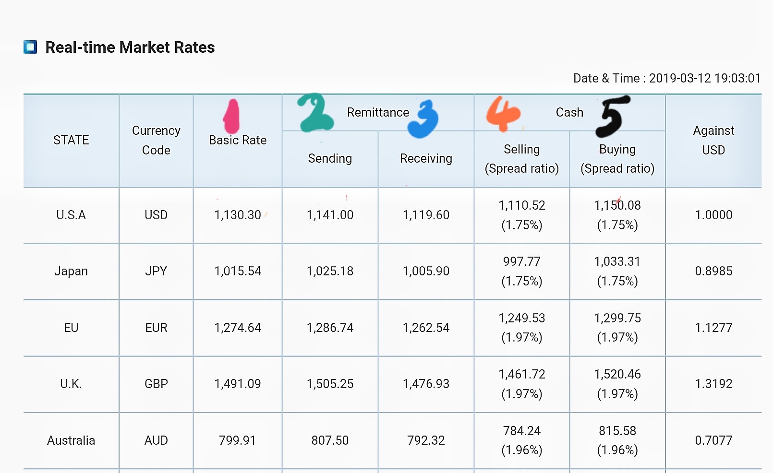Click the Buying (Spread ratio) header

(x=617, y=159)
